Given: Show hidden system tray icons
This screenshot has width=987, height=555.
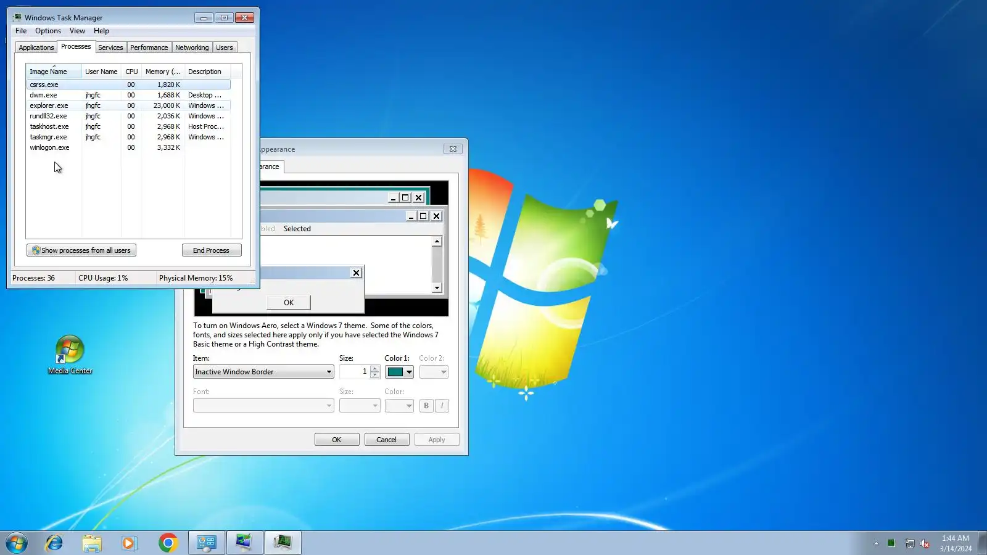Looking at the screenshot, I should (x=876, y=543).
